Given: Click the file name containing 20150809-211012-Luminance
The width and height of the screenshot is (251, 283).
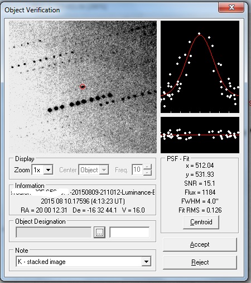Looking at the screenshot, I should pyautogui.click(x=83, y=192).
